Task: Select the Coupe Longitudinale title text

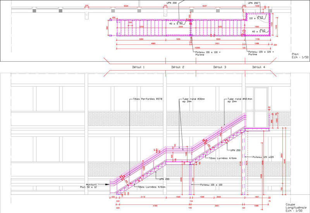Action: (x=295, y=207)
